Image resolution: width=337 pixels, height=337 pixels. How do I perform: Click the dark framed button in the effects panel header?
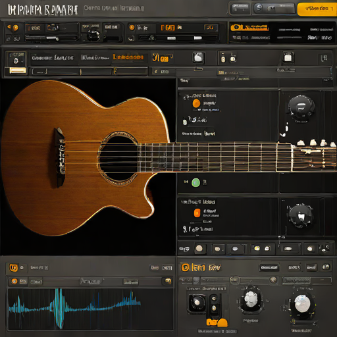(269, 267)
